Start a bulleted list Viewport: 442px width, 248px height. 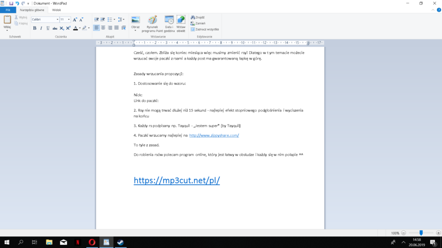click(x=109, y=19)
